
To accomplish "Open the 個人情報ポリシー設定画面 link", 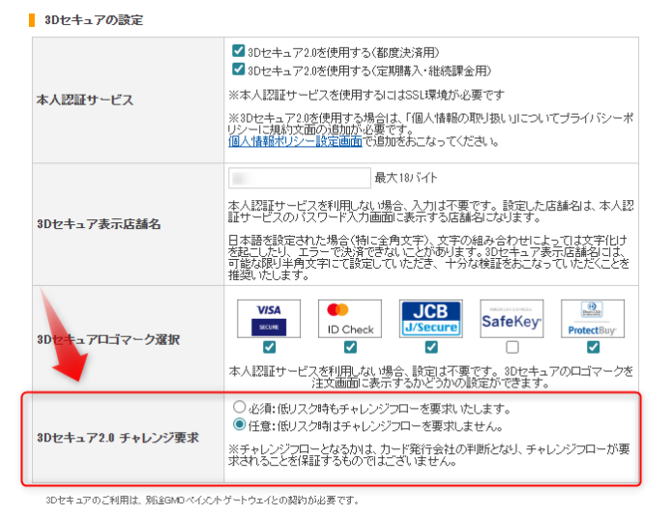I will (x=295, y=141).
